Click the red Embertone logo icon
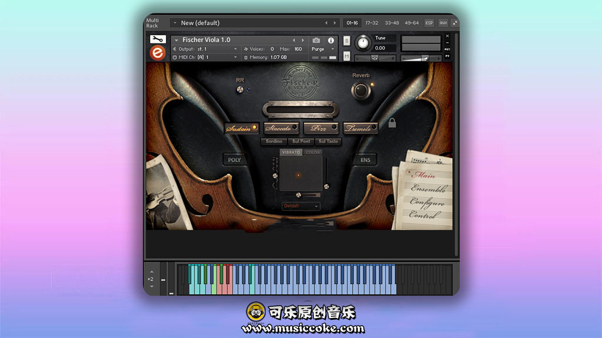This screenshot has height=338, width=602. tap(158, 53)
